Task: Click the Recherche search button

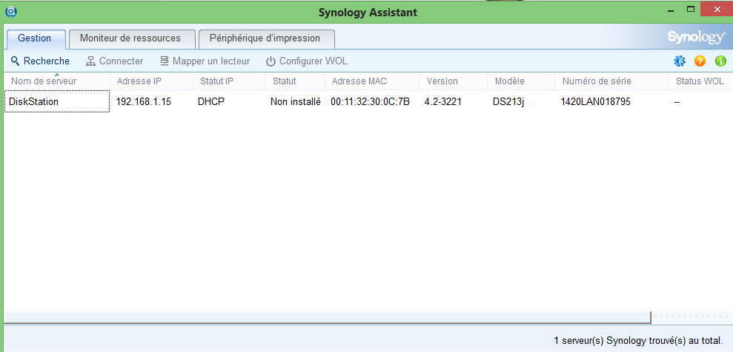Action: (x=40, y=61)
